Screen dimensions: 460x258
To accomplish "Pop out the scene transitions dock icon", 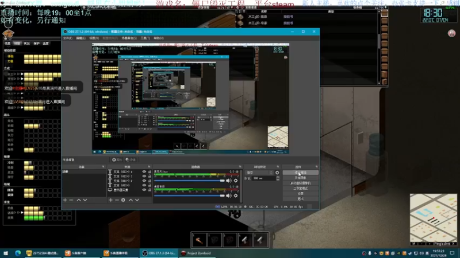I will point(278,167).
